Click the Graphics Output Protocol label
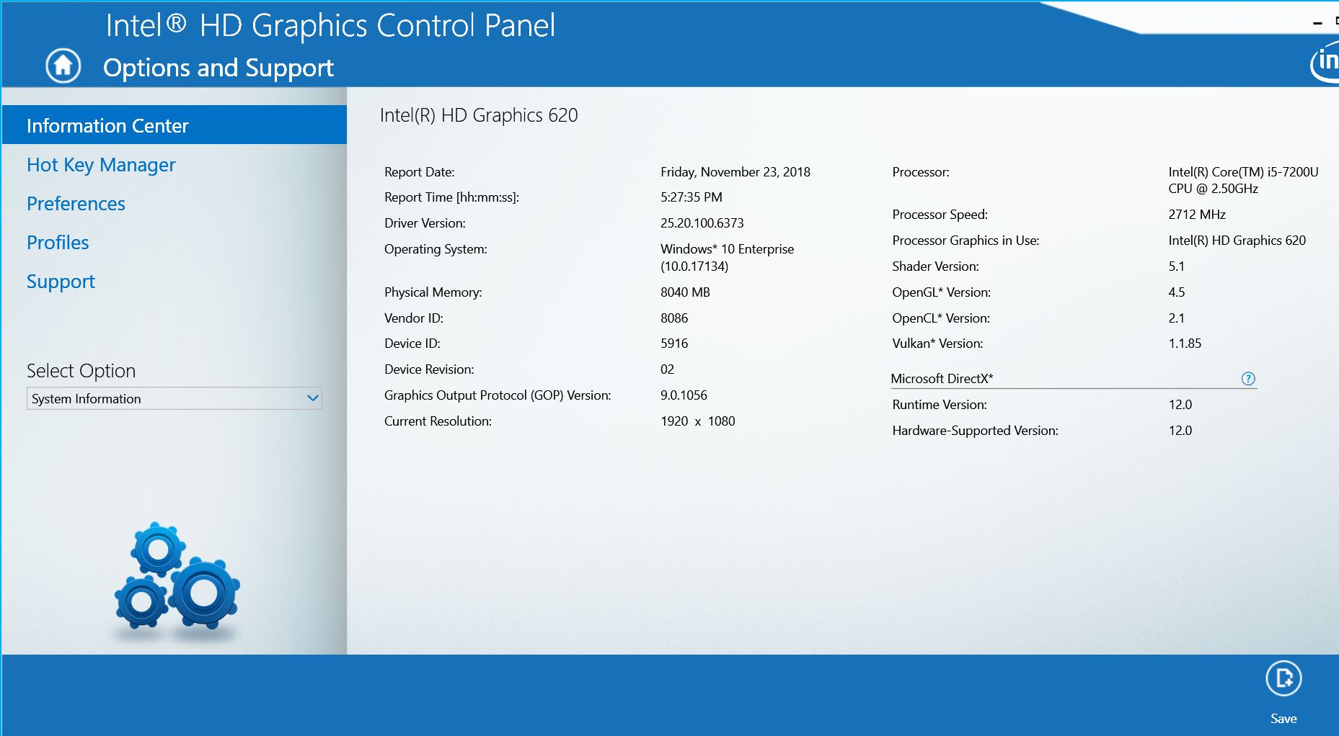Viewport: 1339px width, 736px height. pyautogui.click(x=498, y=395)
